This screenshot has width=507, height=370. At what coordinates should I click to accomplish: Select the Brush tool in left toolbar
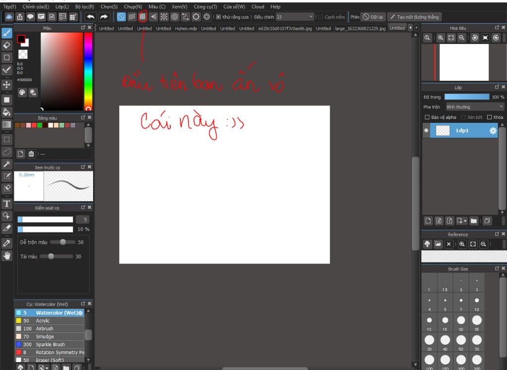(7, 33)
